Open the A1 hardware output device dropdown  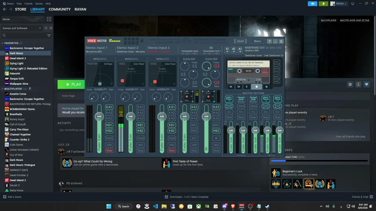coord(227,50)
